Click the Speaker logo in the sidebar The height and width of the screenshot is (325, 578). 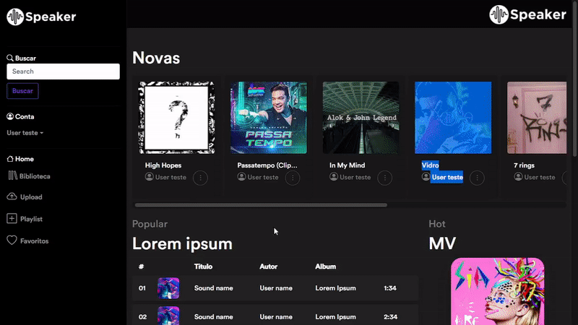coord(41,16)
